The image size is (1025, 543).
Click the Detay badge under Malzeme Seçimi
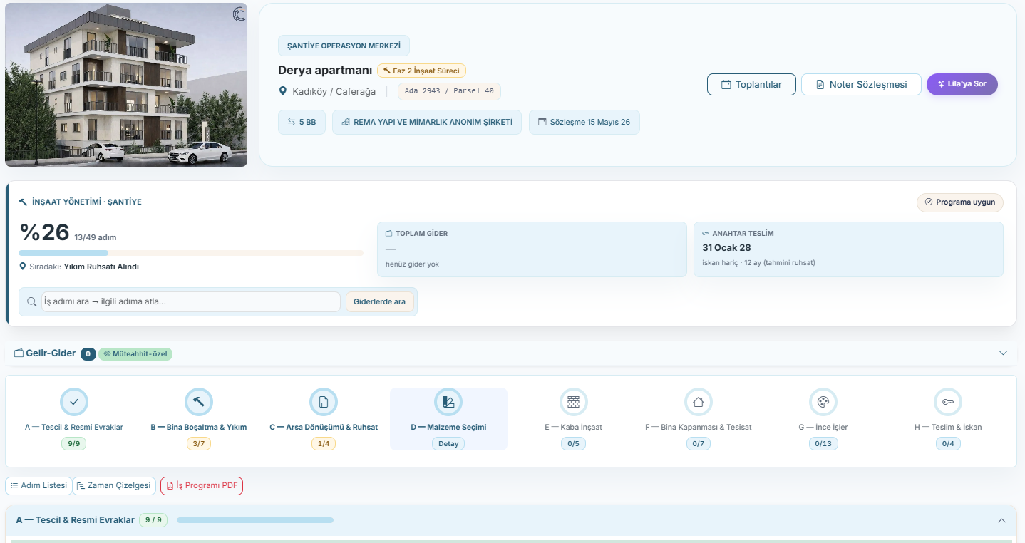click(x=448, y=443)
